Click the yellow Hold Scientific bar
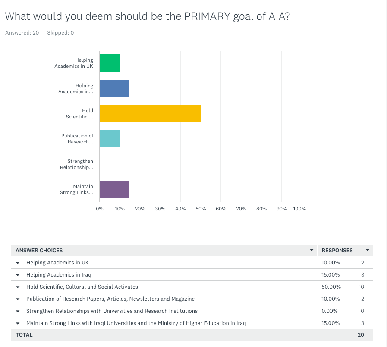The image size is (387, 347). (150, 114)
